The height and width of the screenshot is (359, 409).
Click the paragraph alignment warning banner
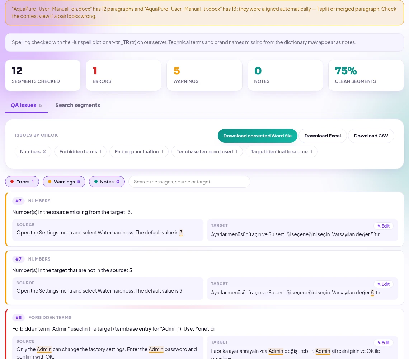tap(204, 13)
